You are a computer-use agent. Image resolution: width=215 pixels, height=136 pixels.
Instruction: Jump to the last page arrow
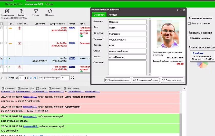pos(35,78)
